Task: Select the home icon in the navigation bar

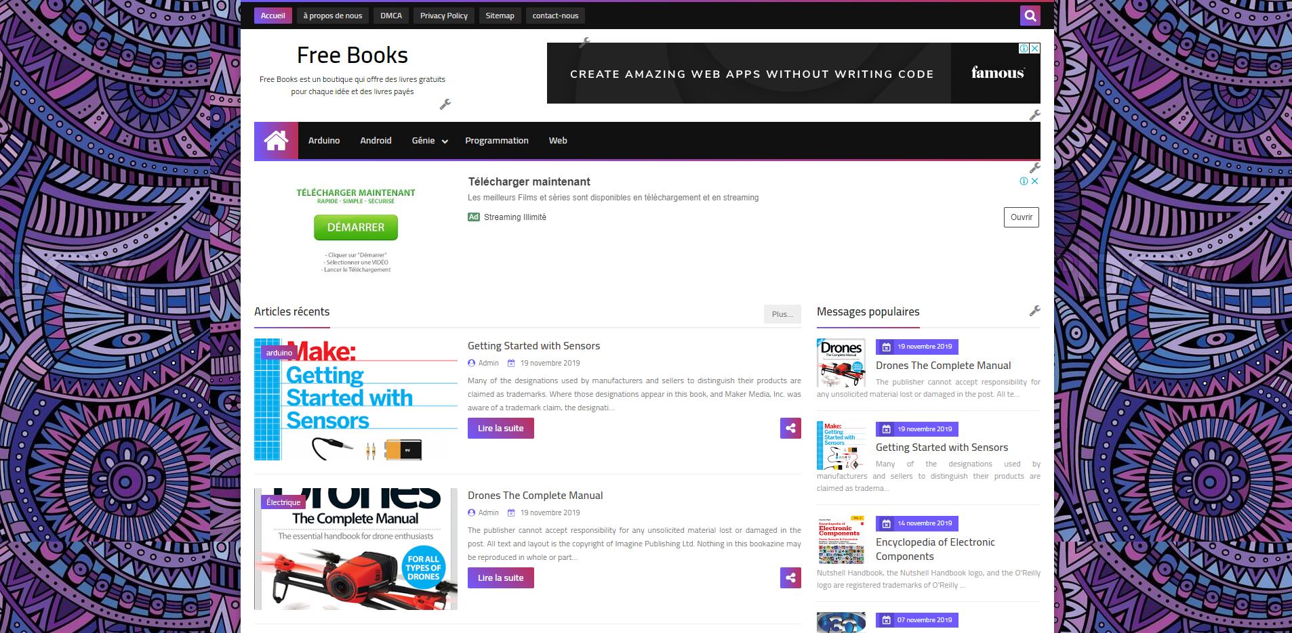Action: 276,140
